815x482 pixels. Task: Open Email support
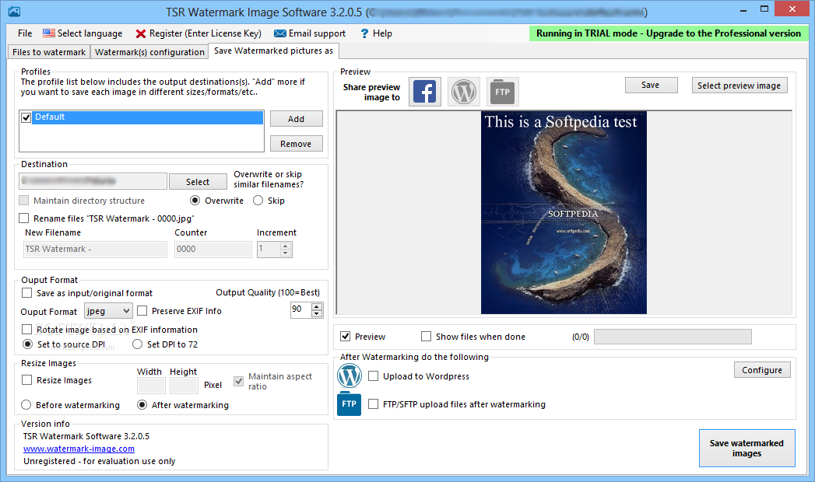coord(310,33)
